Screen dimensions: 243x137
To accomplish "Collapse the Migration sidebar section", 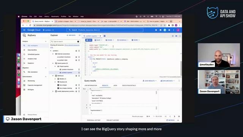I will coord(46,68).
